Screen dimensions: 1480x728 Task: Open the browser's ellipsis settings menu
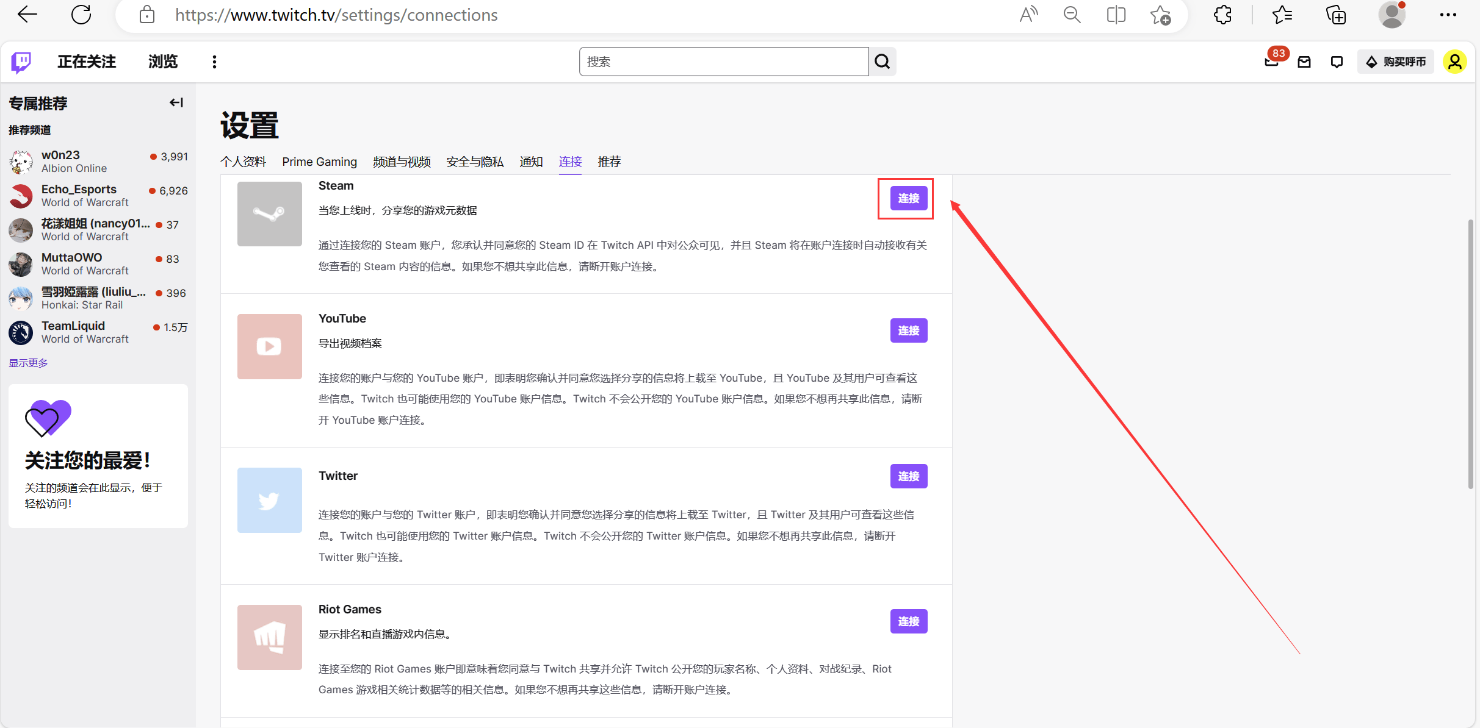tap(1448, 14)
